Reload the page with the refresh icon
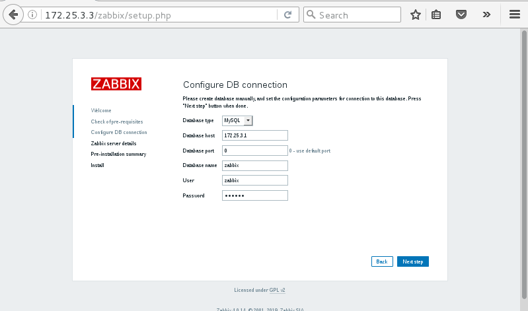528x311 pixels. click(x=287, y=15)
